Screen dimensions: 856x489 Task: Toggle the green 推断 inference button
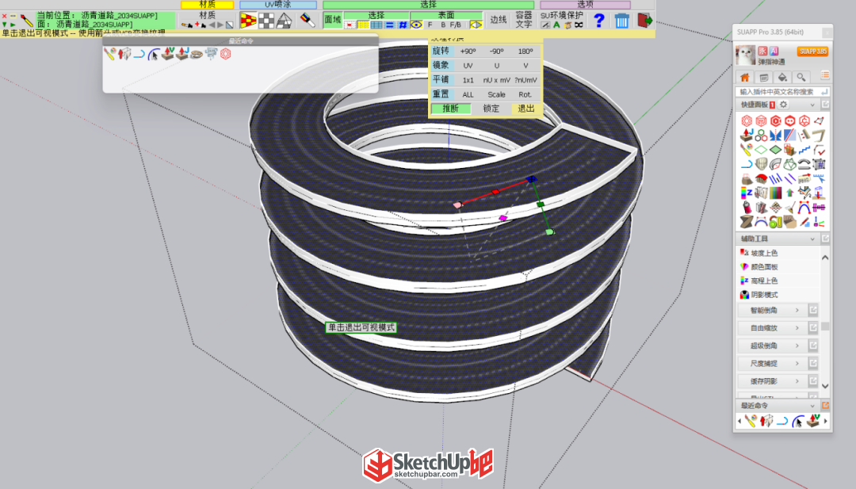[x=451, y=109]
